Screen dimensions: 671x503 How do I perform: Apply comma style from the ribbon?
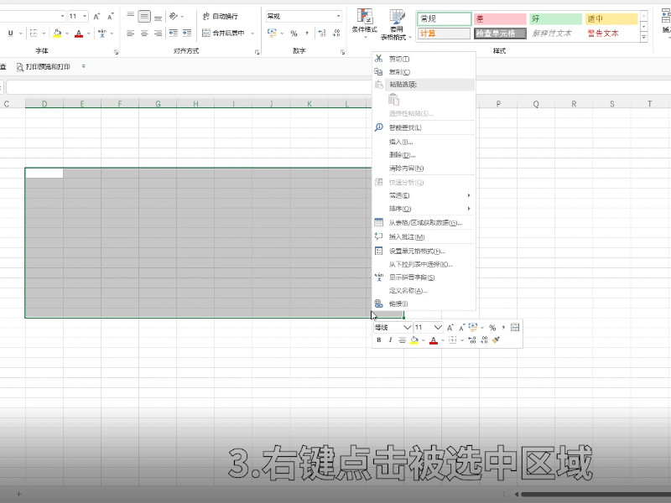coord(307,34)
